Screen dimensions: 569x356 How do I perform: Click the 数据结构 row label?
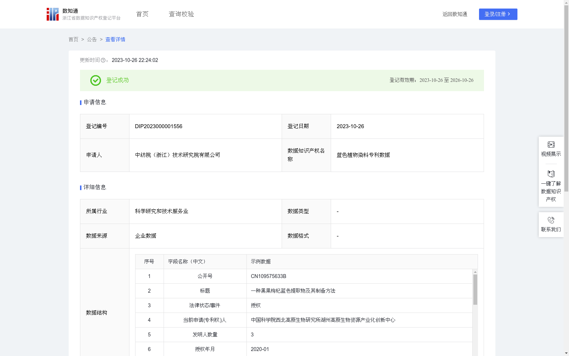(96, 313)
